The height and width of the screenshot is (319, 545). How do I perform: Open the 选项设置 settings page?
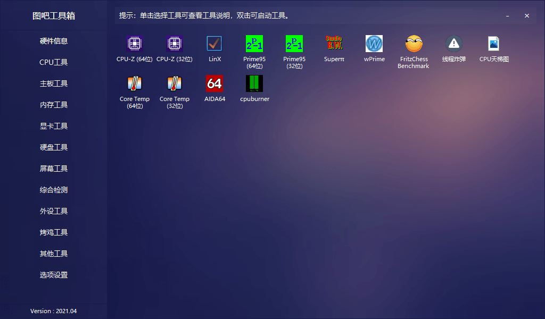(53, 275)
